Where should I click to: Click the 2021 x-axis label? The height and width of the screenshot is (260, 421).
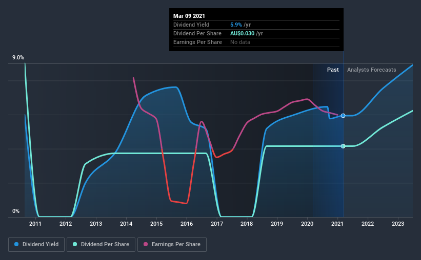pos(337,224)
